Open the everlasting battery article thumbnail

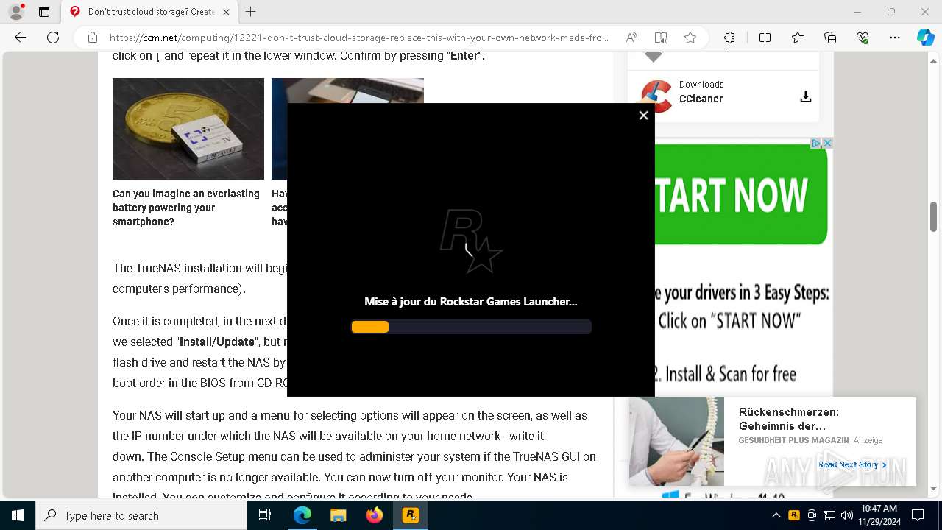188,129
